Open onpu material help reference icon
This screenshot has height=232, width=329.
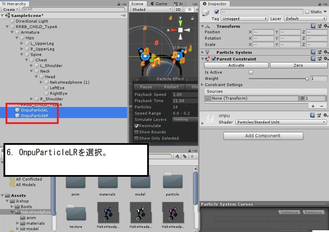(x=312, y=115)
